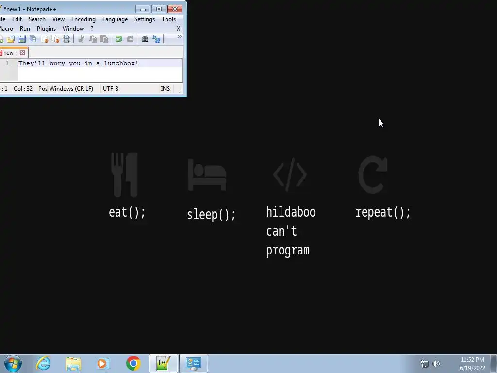
Task: Click the Open file toolbar icon
Action: [x=11, y=39]
